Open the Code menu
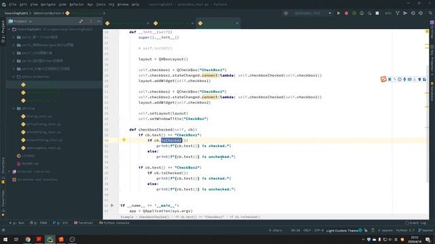Screen dimensions: 435x244 pos(63,5)
